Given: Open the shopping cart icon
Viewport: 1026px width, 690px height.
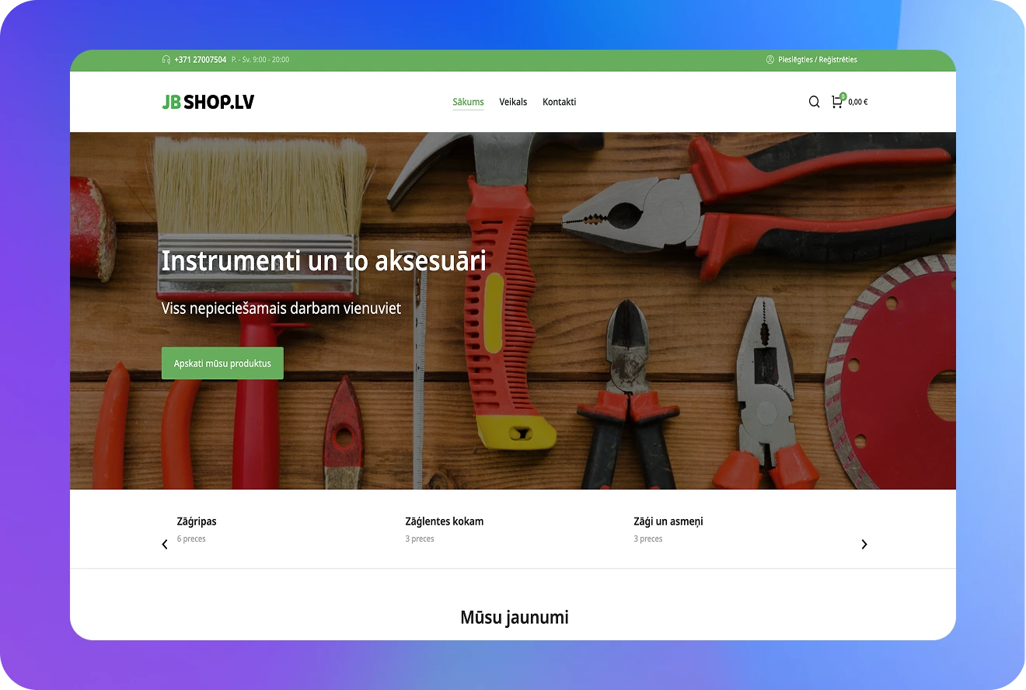Looking at the screenshot, I should [836, 102].
